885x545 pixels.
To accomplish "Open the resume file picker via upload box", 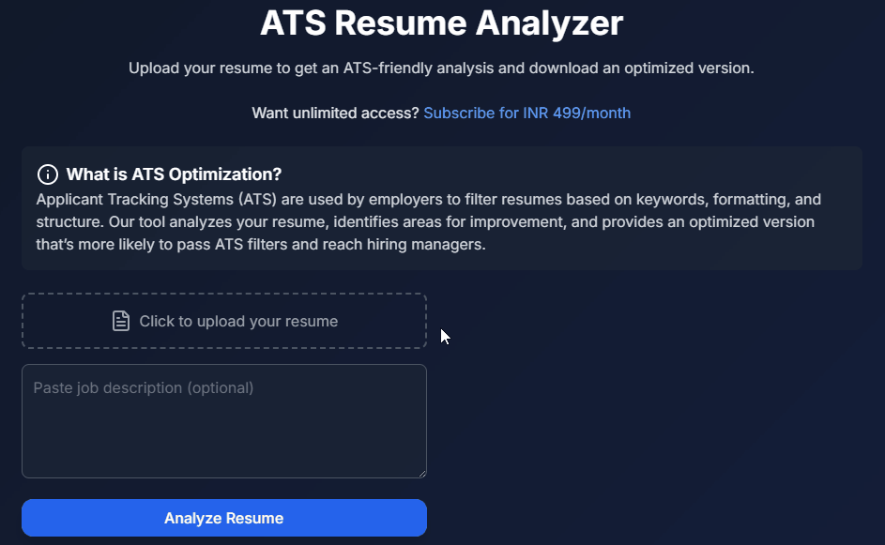I will point(223,320).
